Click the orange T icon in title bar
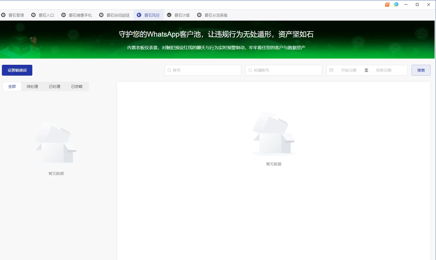The width and height of the screenshot is (436, 260). point(387,4)
